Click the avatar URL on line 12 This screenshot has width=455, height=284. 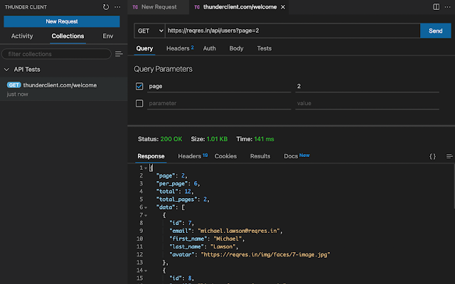[x=265, y=255]
